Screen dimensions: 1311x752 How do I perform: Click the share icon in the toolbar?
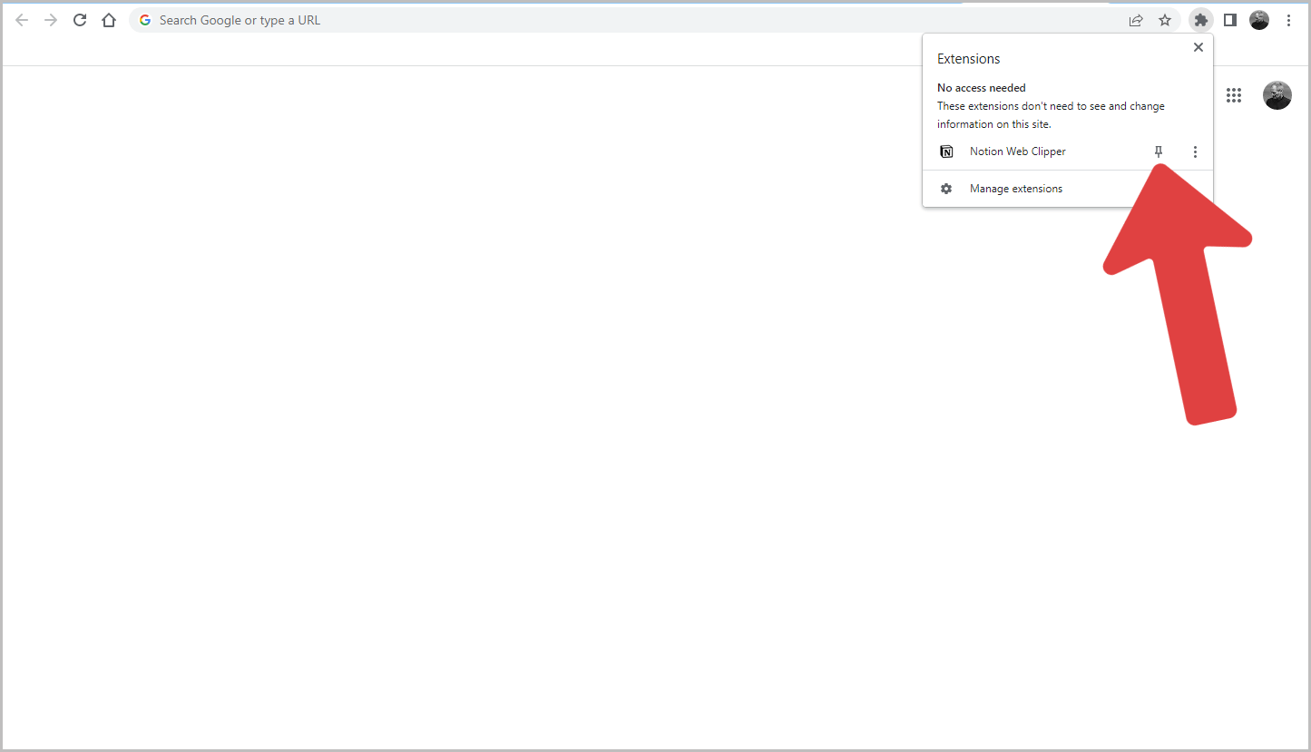click(x=1135, y=19)
